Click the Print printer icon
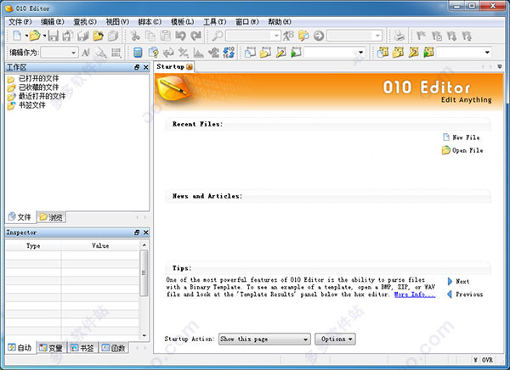This screenshot has width=510, height=370. 399,36
